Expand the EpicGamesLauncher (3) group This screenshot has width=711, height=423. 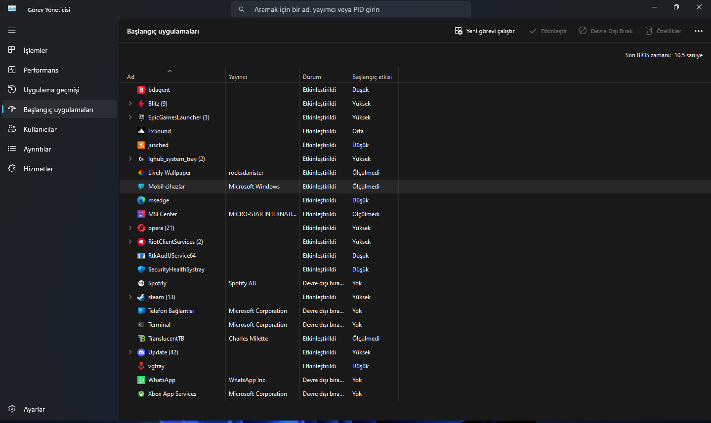coord(130,117)
